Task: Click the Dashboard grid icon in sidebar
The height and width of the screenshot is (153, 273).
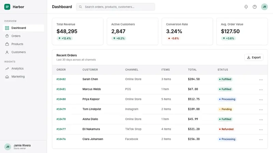Action: point(7,28)
